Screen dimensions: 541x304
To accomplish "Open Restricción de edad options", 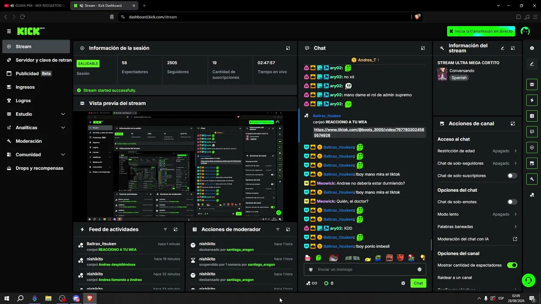I will [477, 151].
